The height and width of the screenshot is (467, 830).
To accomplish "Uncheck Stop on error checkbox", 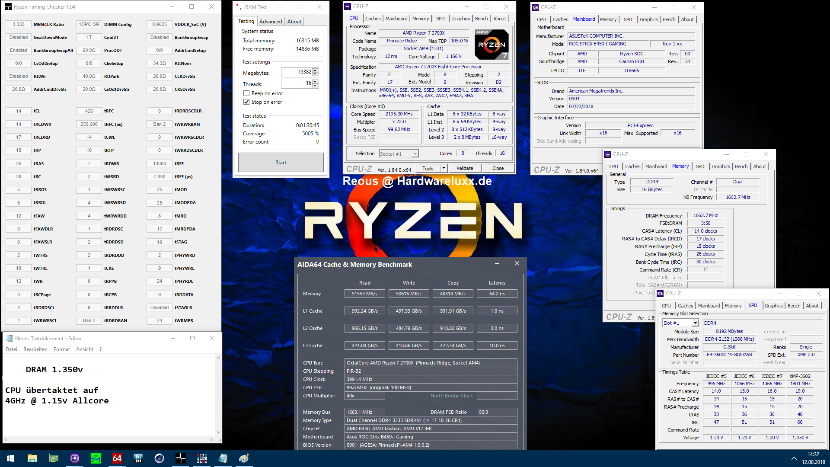I will (246, 102).
